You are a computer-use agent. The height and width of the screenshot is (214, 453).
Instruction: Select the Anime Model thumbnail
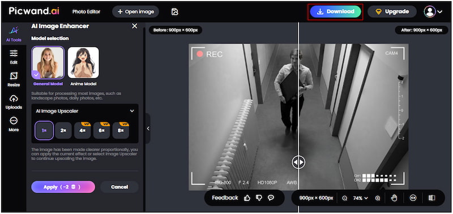click(x=83, y=63)
